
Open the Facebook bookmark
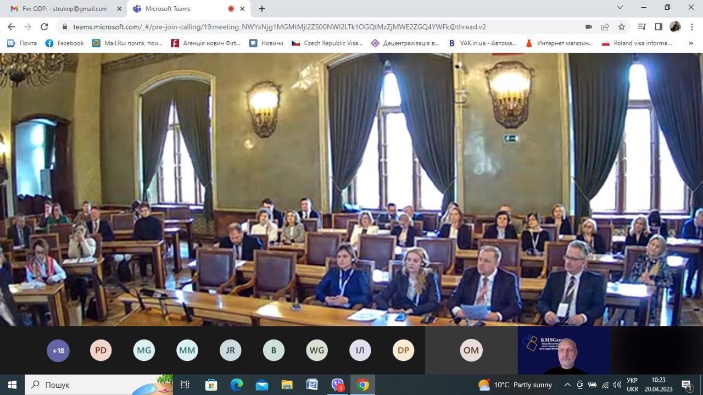click(65, 43)
